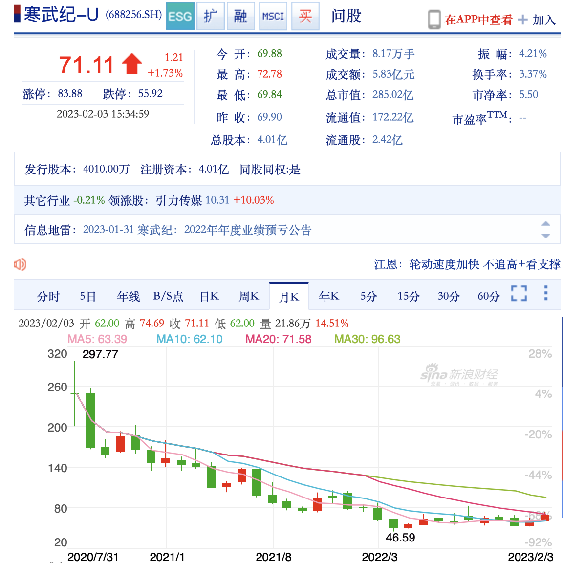This screenshot has height=563, width=563.
Task: Click the 买 buy badge
Action: (x=305, y=16)
